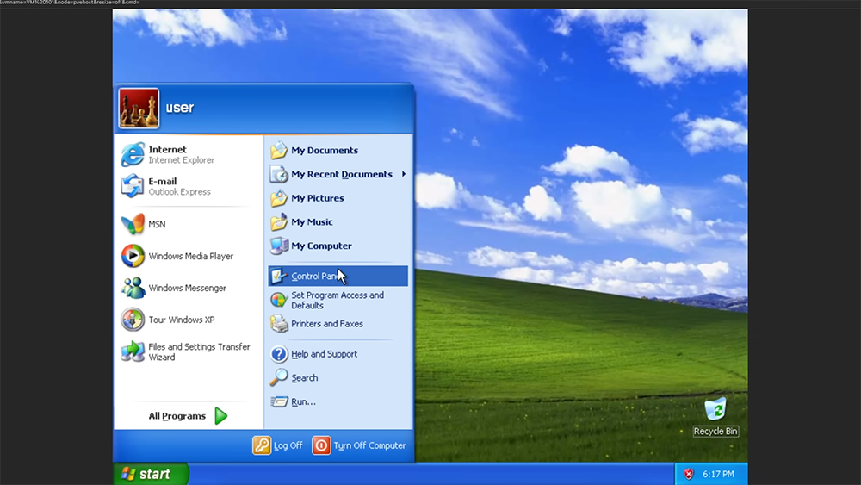Choose 'Printers and Faxes' menu text

pyautogui.click(x=327, y=324)
